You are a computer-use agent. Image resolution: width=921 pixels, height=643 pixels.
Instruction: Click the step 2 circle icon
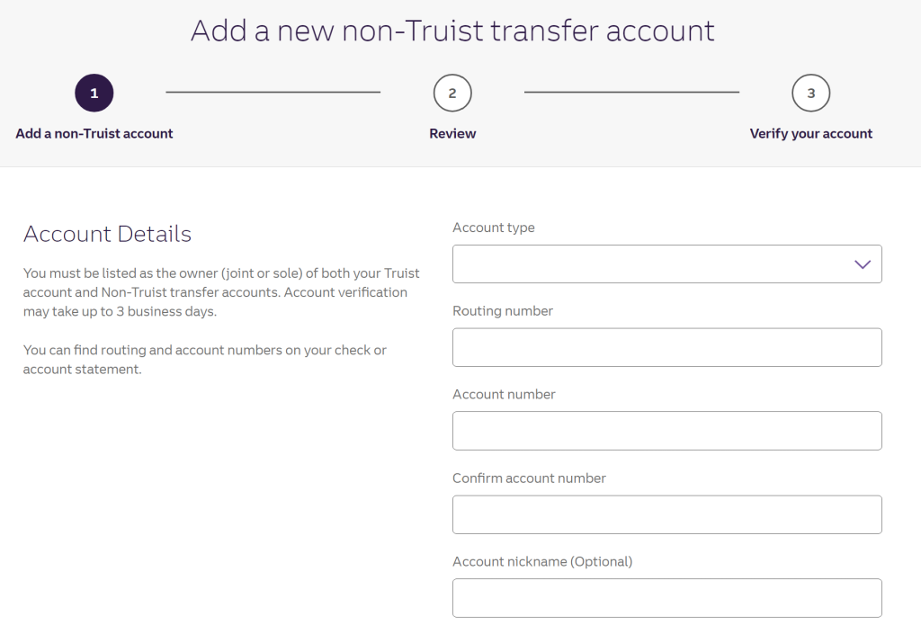click(452, 93)
